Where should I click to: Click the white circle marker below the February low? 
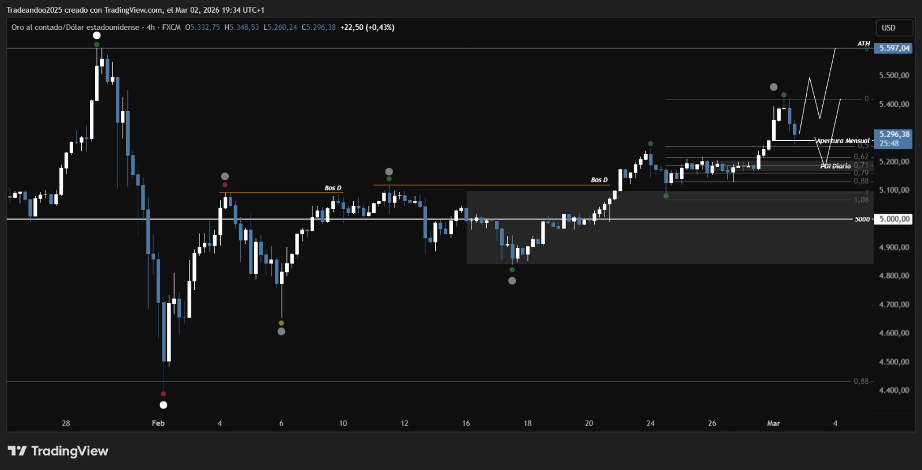click(164, 405)
